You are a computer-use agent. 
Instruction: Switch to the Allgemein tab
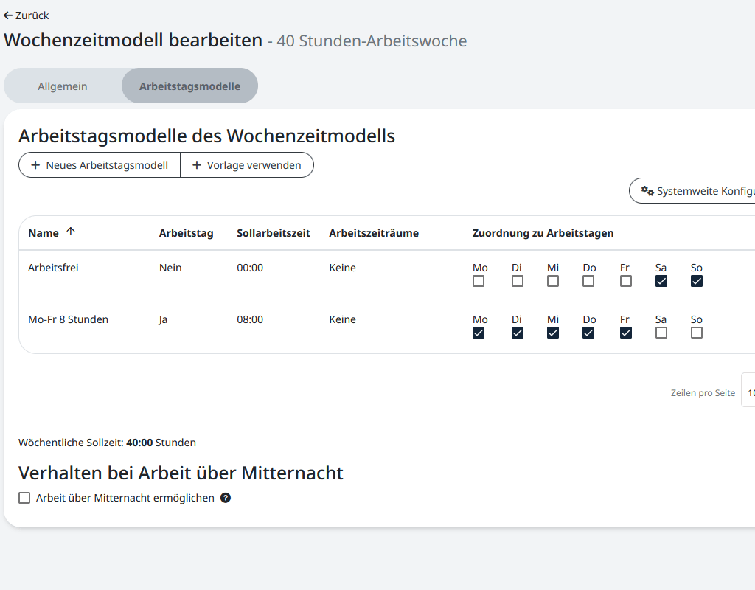pos(63,86)
